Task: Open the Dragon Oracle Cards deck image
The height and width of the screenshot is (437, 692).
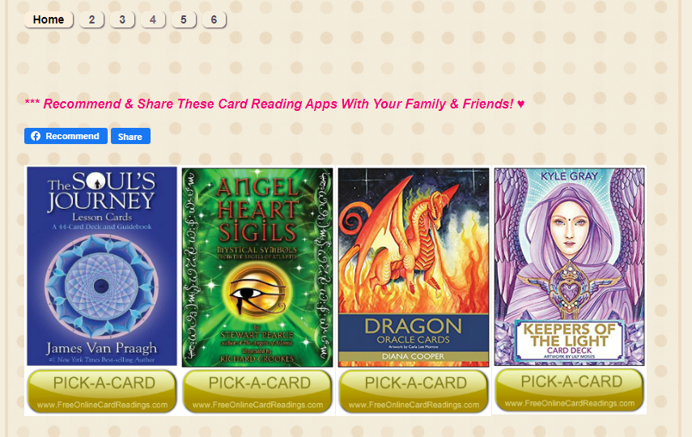Action: click(414, 267)
